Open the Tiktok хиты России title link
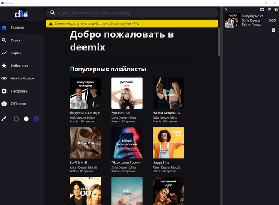Screen dimensions: 279x205 126,162
